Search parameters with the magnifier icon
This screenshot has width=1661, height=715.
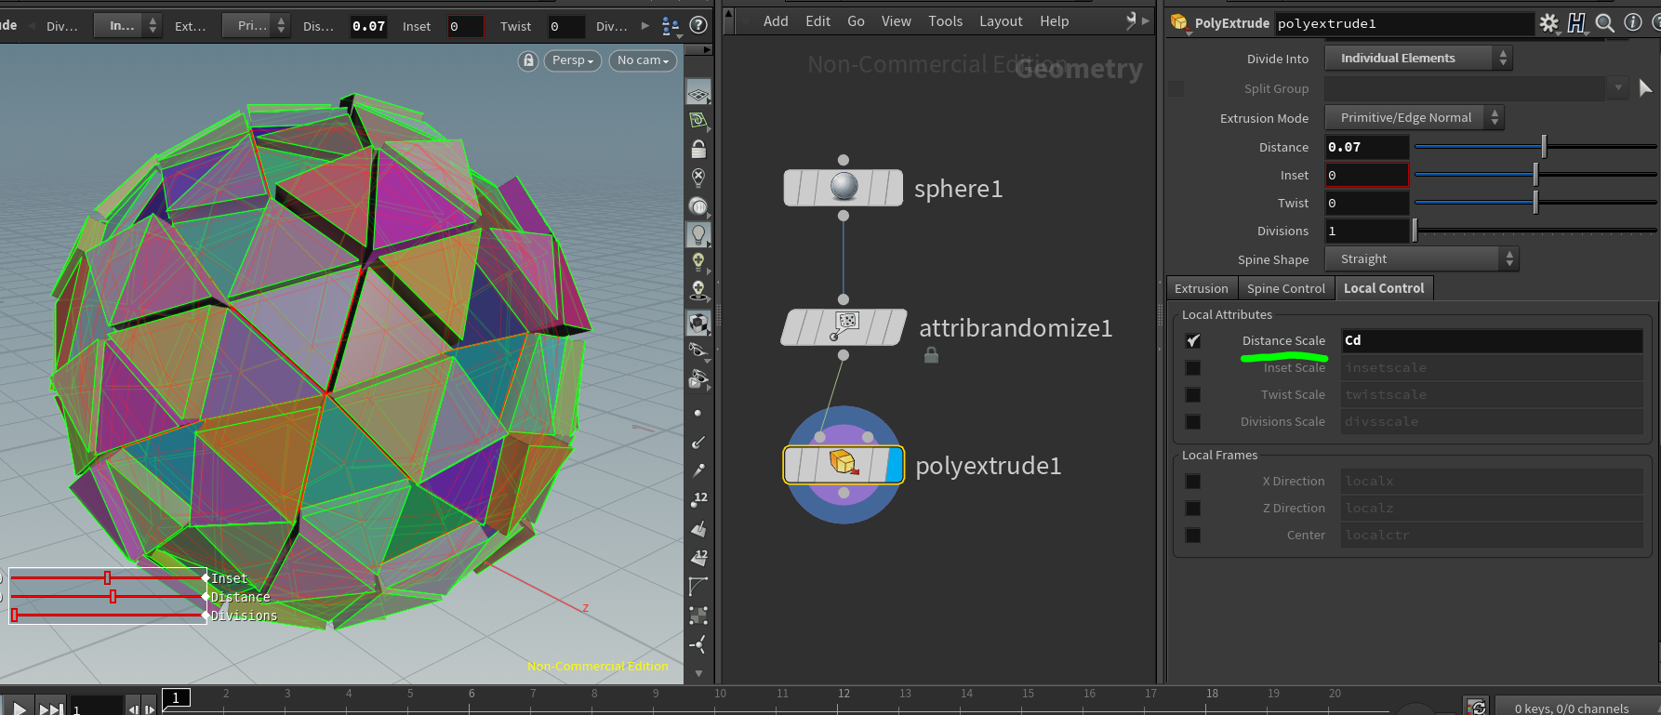pyautogui.click(x=1604, y=23)
